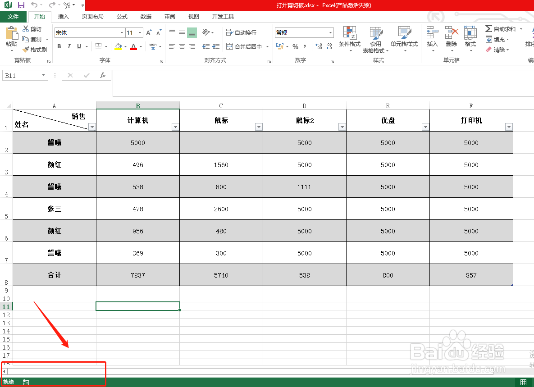
Task: Align the text to the bottom of the cell
Action: [x=192, y=32]
